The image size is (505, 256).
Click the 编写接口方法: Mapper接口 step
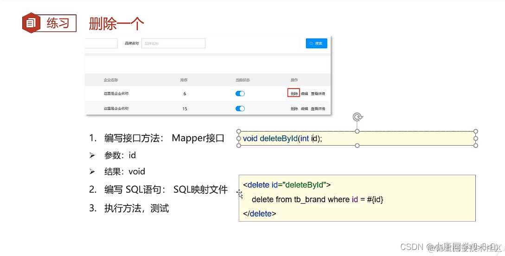tap(157, 138)
